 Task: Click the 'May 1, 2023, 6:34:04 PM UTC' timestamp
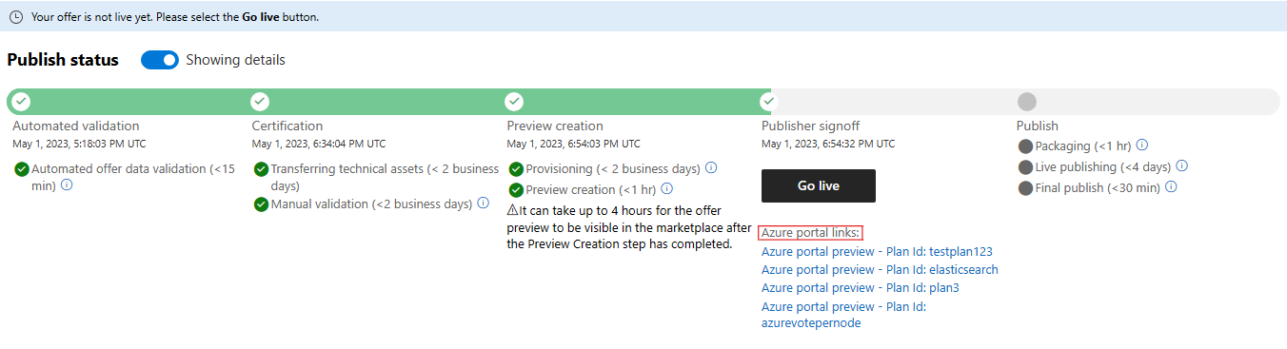pos(319,144)
